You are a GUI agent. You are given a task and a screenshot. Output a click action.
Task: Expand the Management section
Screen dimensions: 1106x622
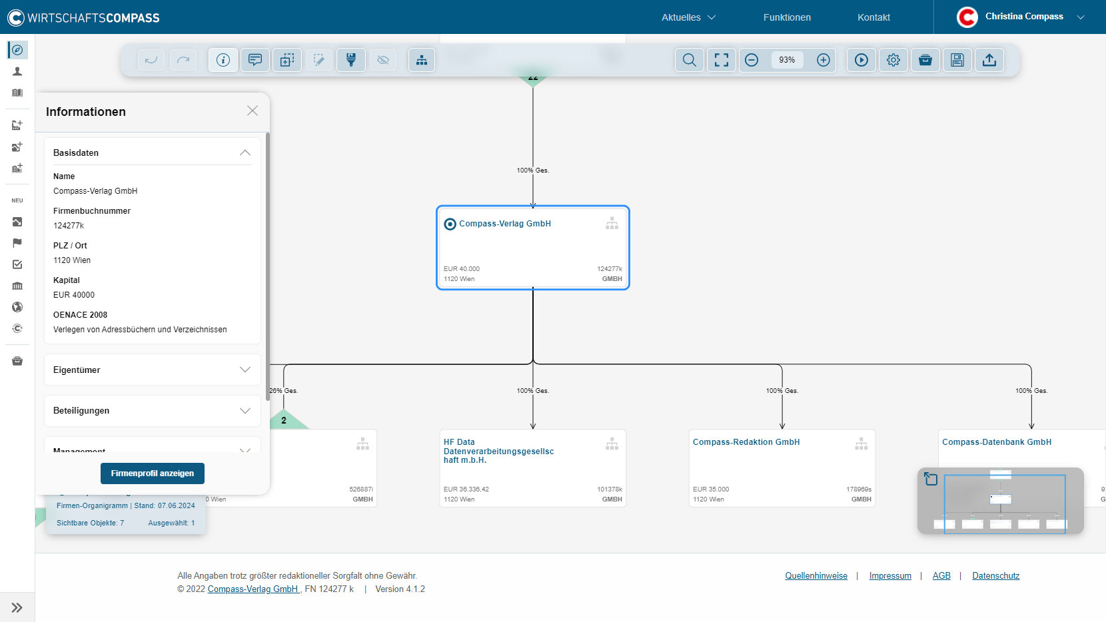[245, 450]
